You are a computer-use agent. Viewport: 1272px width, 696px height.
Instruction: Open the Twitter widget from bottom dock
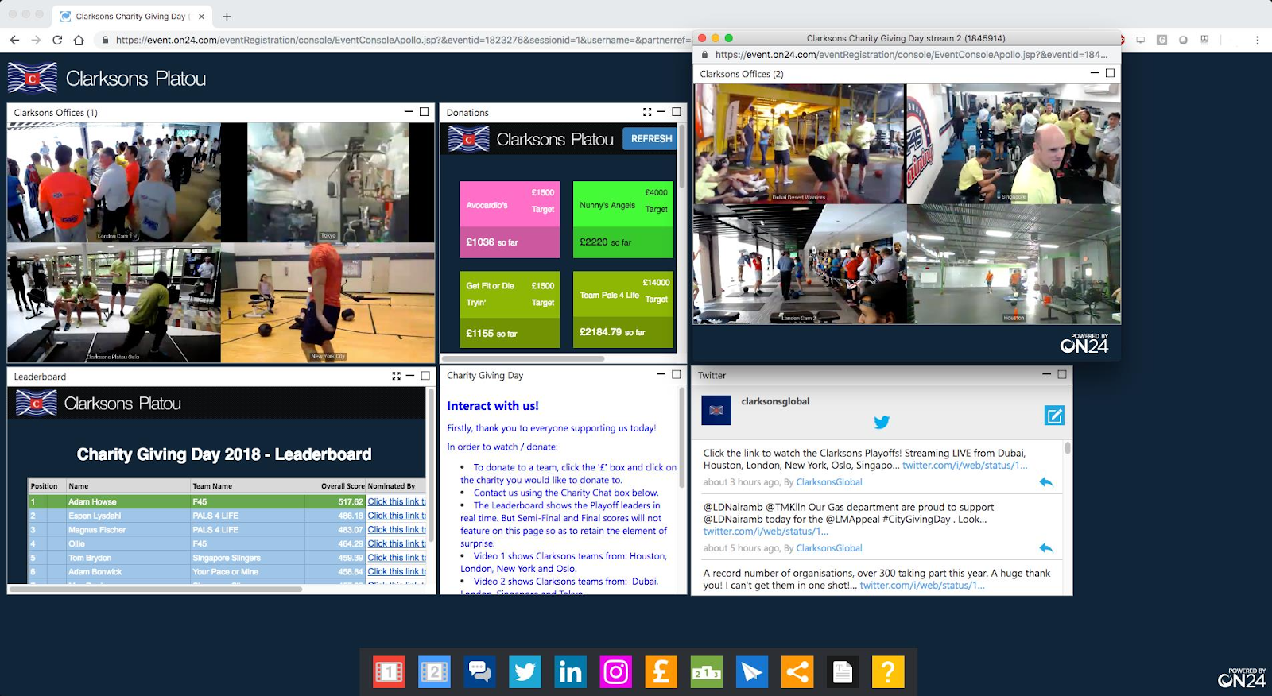525,672
